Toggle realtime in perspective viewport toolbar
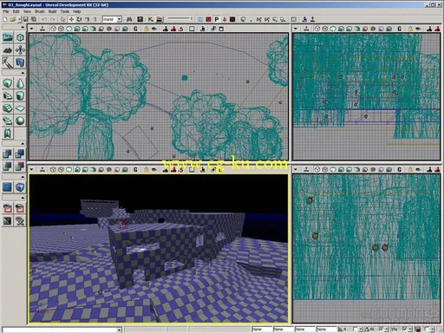 [x=42, y=170]
